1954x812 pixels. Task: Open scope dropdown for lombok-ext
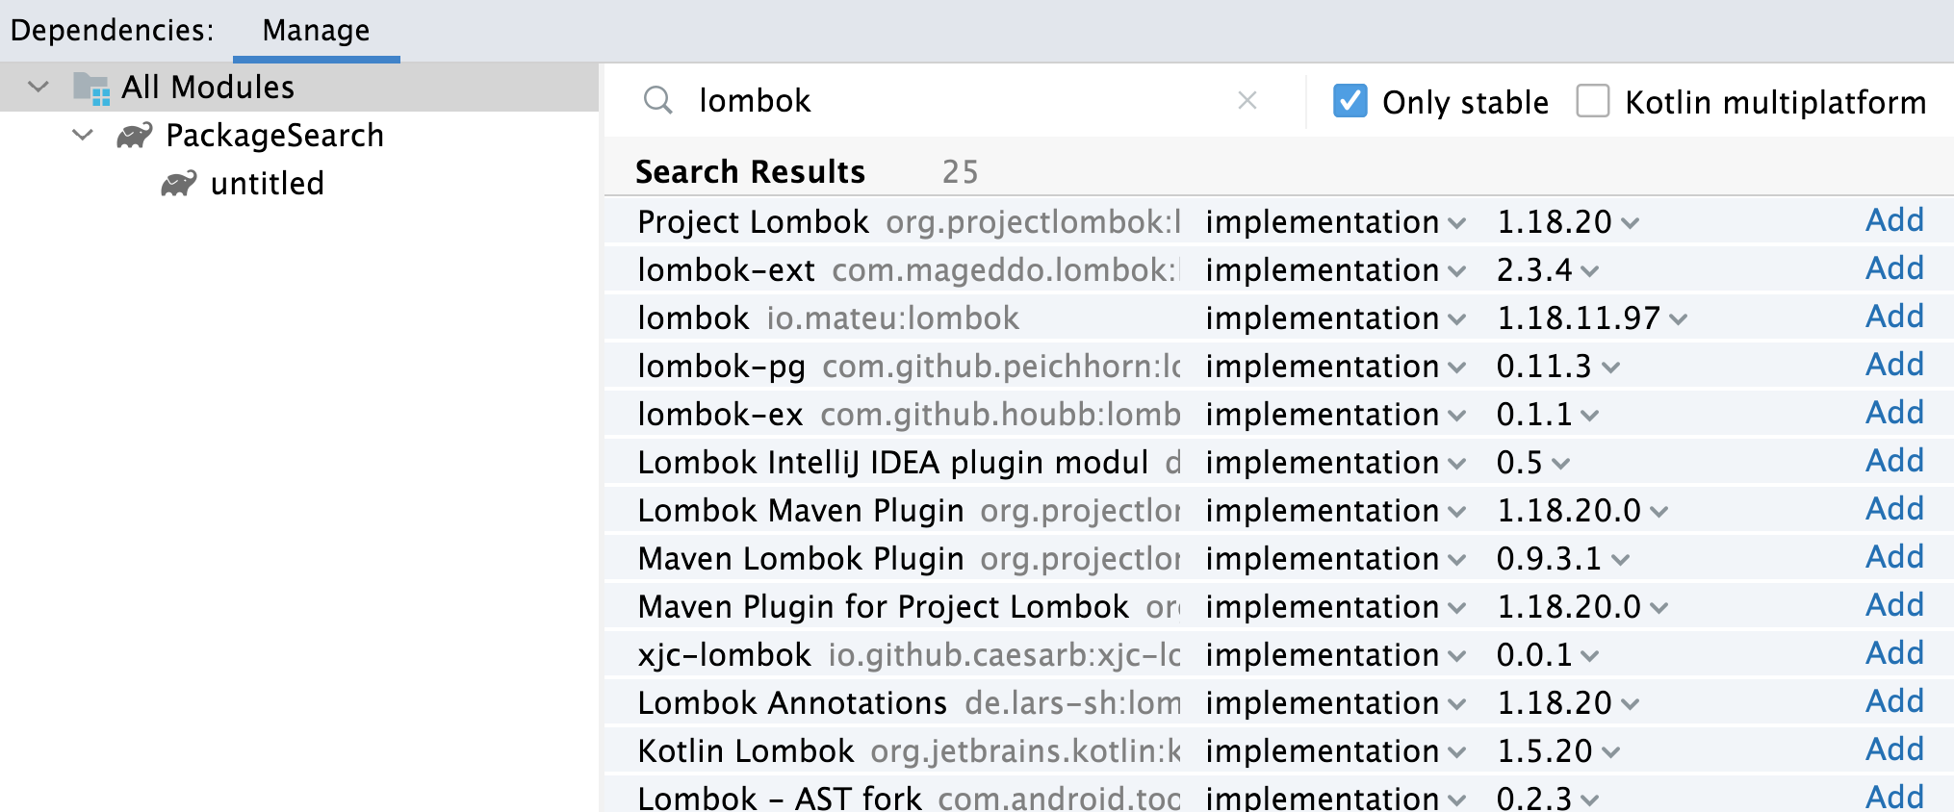(1335, 270)
